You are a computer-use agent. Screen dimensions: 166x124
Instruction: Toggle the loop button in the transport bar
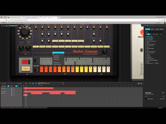[x=33, y=83]
